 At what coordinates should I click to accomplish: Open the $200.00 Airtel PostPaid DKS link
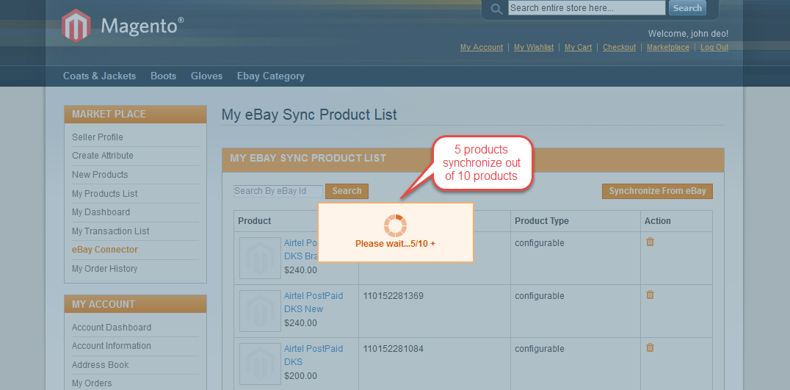click(314, 355)
